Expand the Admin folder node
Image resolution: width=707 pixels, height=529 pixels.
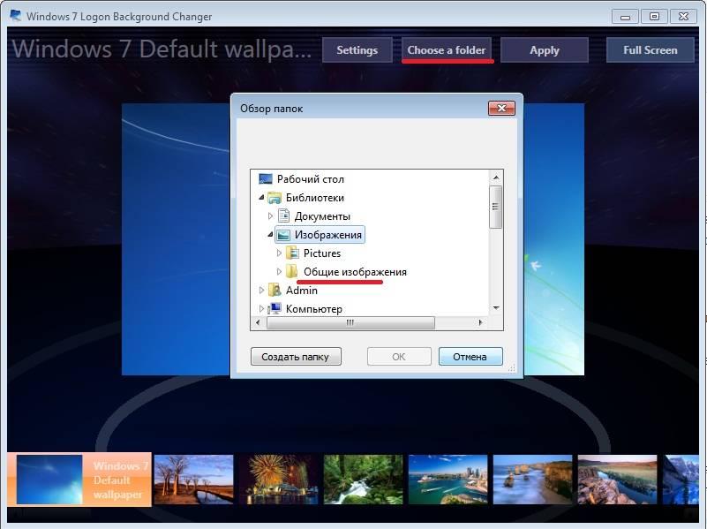pyautogui.click(x=261, y=291)
